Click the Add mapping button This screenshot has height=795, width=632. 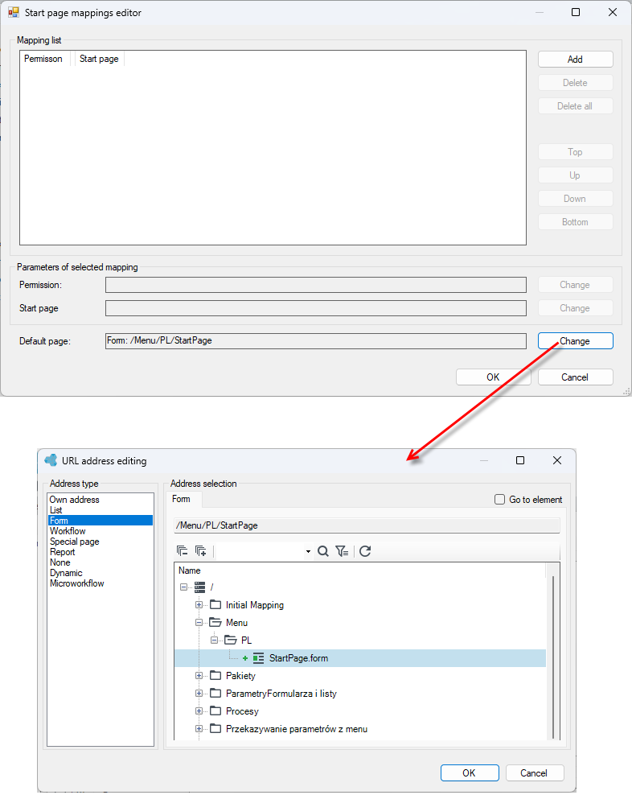click(x=575, y=60)
